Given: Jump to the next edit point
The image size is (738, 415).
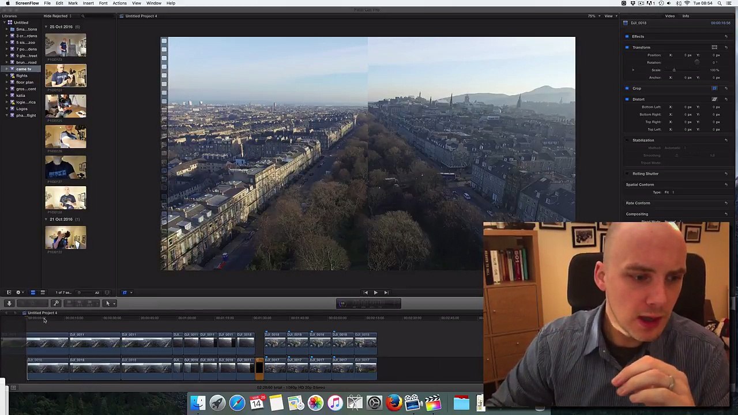Looking at the screenshot, I should 386,292.
